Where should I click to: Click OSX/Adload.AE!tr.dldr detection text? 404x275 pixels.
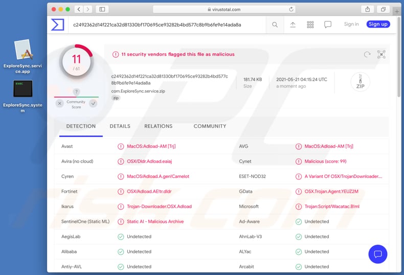149,192
